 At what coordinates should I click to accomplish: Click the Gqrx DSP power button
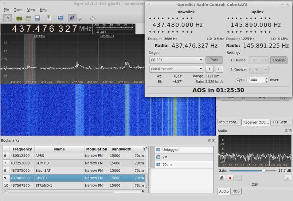click(8, 18)
